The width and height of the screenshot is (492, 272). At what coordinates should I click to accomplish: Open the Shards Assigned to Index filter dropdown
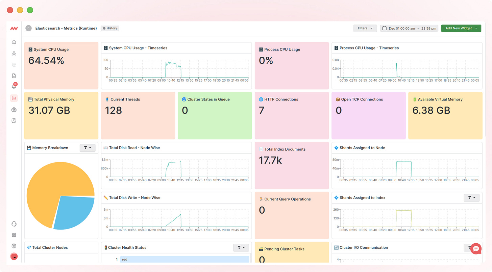coord(472,198)
